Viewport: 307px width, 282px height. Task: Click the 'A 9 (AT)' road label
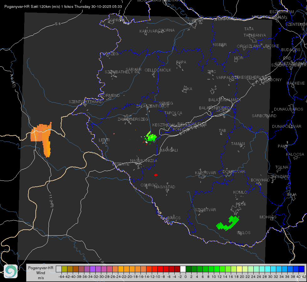coord(13,81)
